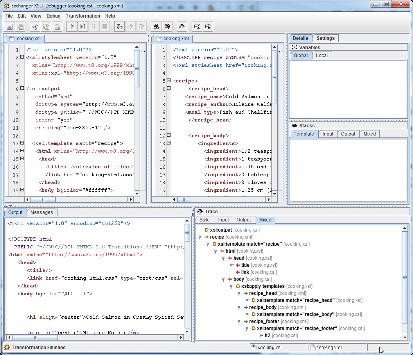Select the Local variables tab

pyautogui.click(x=321, y=55)
